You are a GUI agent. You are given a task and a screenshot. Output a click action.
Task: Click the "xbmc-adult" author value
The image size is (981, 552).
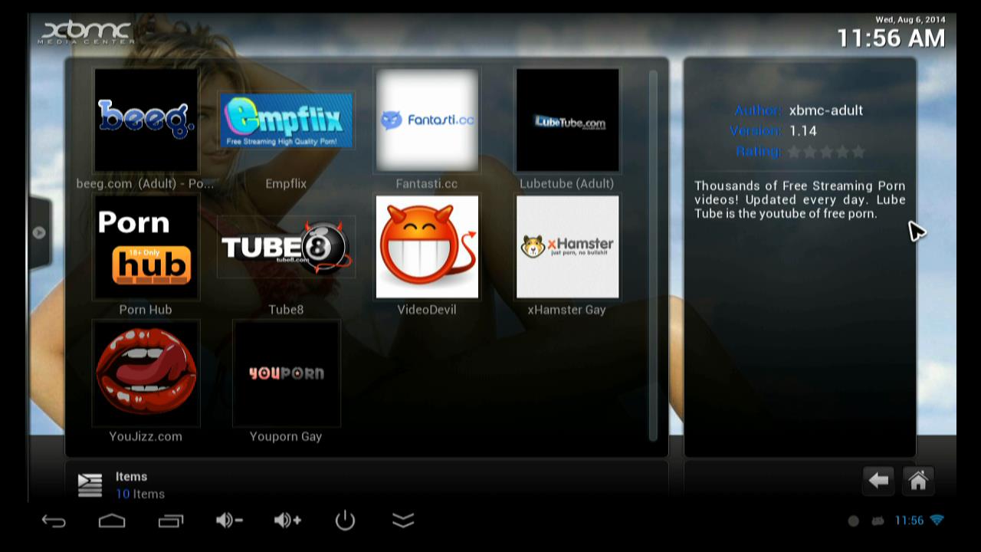pos(826,110)
